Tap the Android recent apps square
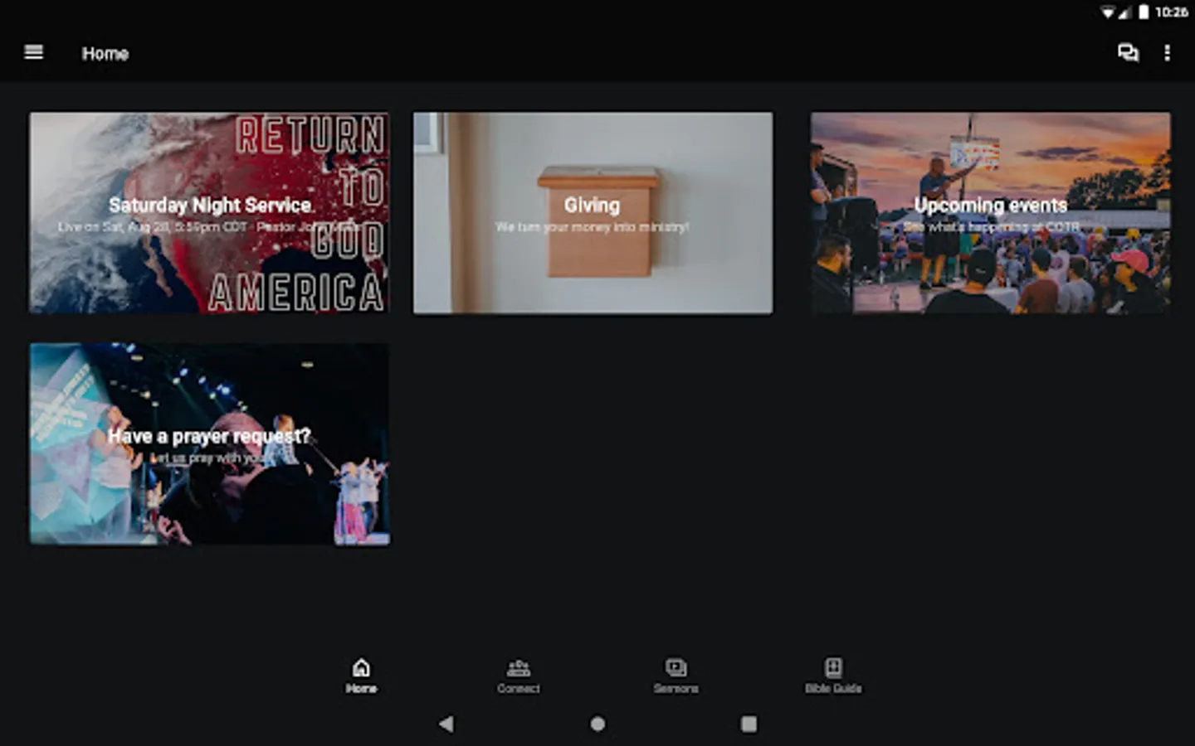 749,724
